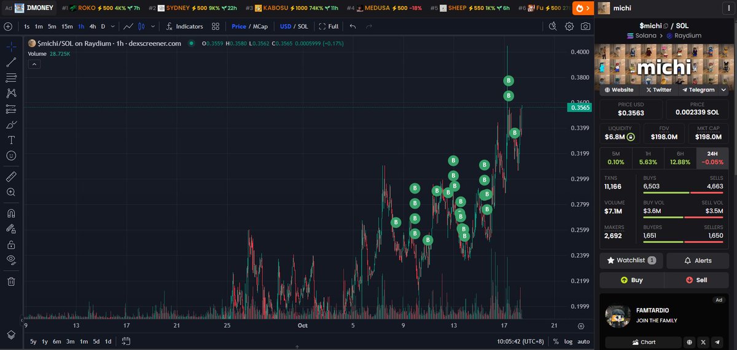Image resolution: width=737 pixels, height=350 pixels.
Task: Toggle lock all drawing tools
Action: [x=11, y=244]
